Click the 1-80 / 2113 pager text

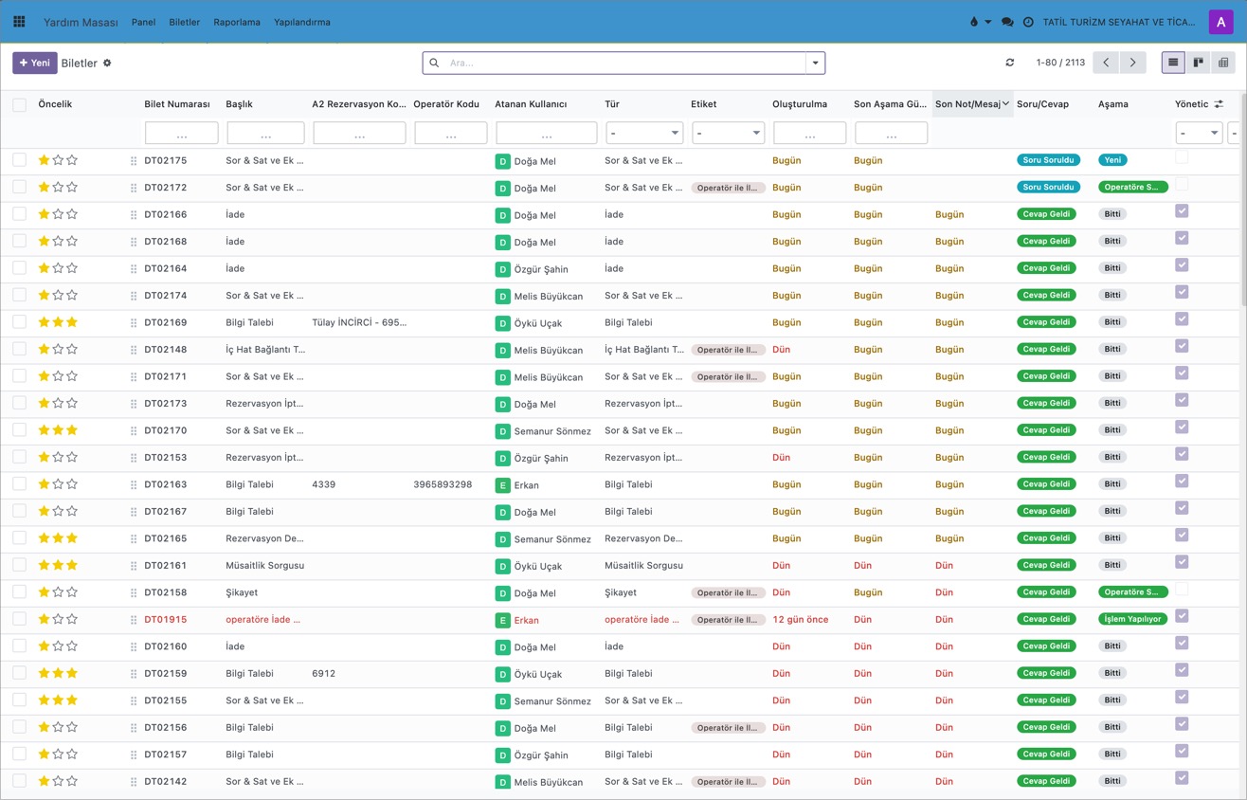tap(1060, 63)
